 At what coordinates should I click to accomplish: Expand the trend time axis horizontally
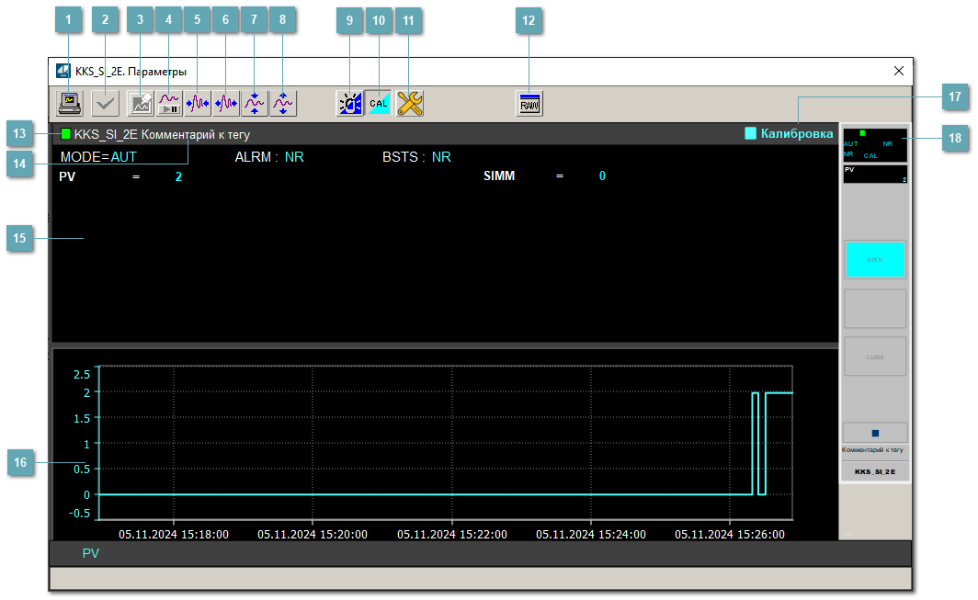(x=226, y=104)
